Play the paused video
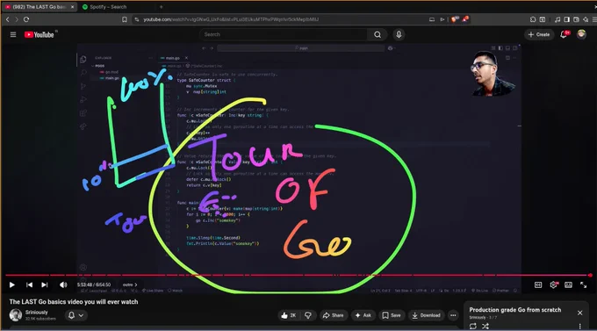 11,284
